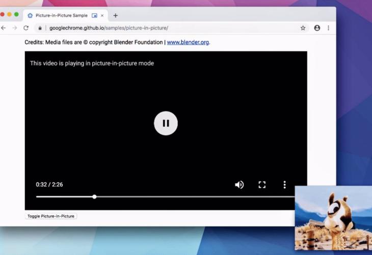The height and width of the screenshot is (255, 372).
Task: Mute the video using the speaker icon
Action: coord(239,185)
